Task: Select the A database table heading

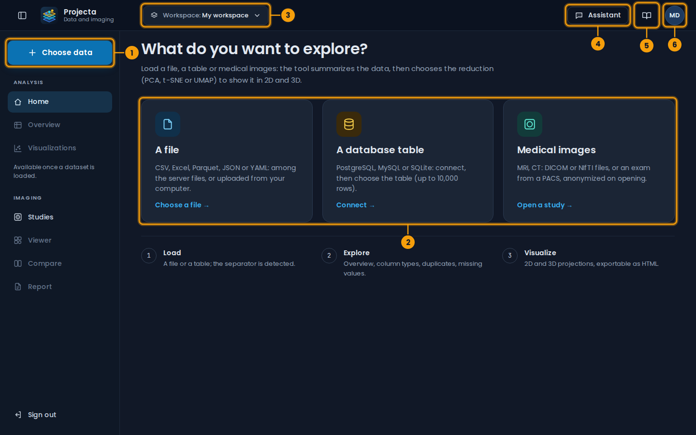Action: (380, 150)
